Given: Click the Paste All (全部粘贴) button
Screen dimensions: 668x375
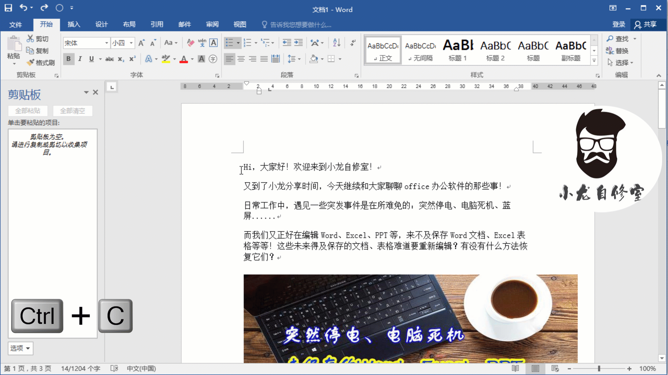Looking at the screenshot, I should pos(28,111).
